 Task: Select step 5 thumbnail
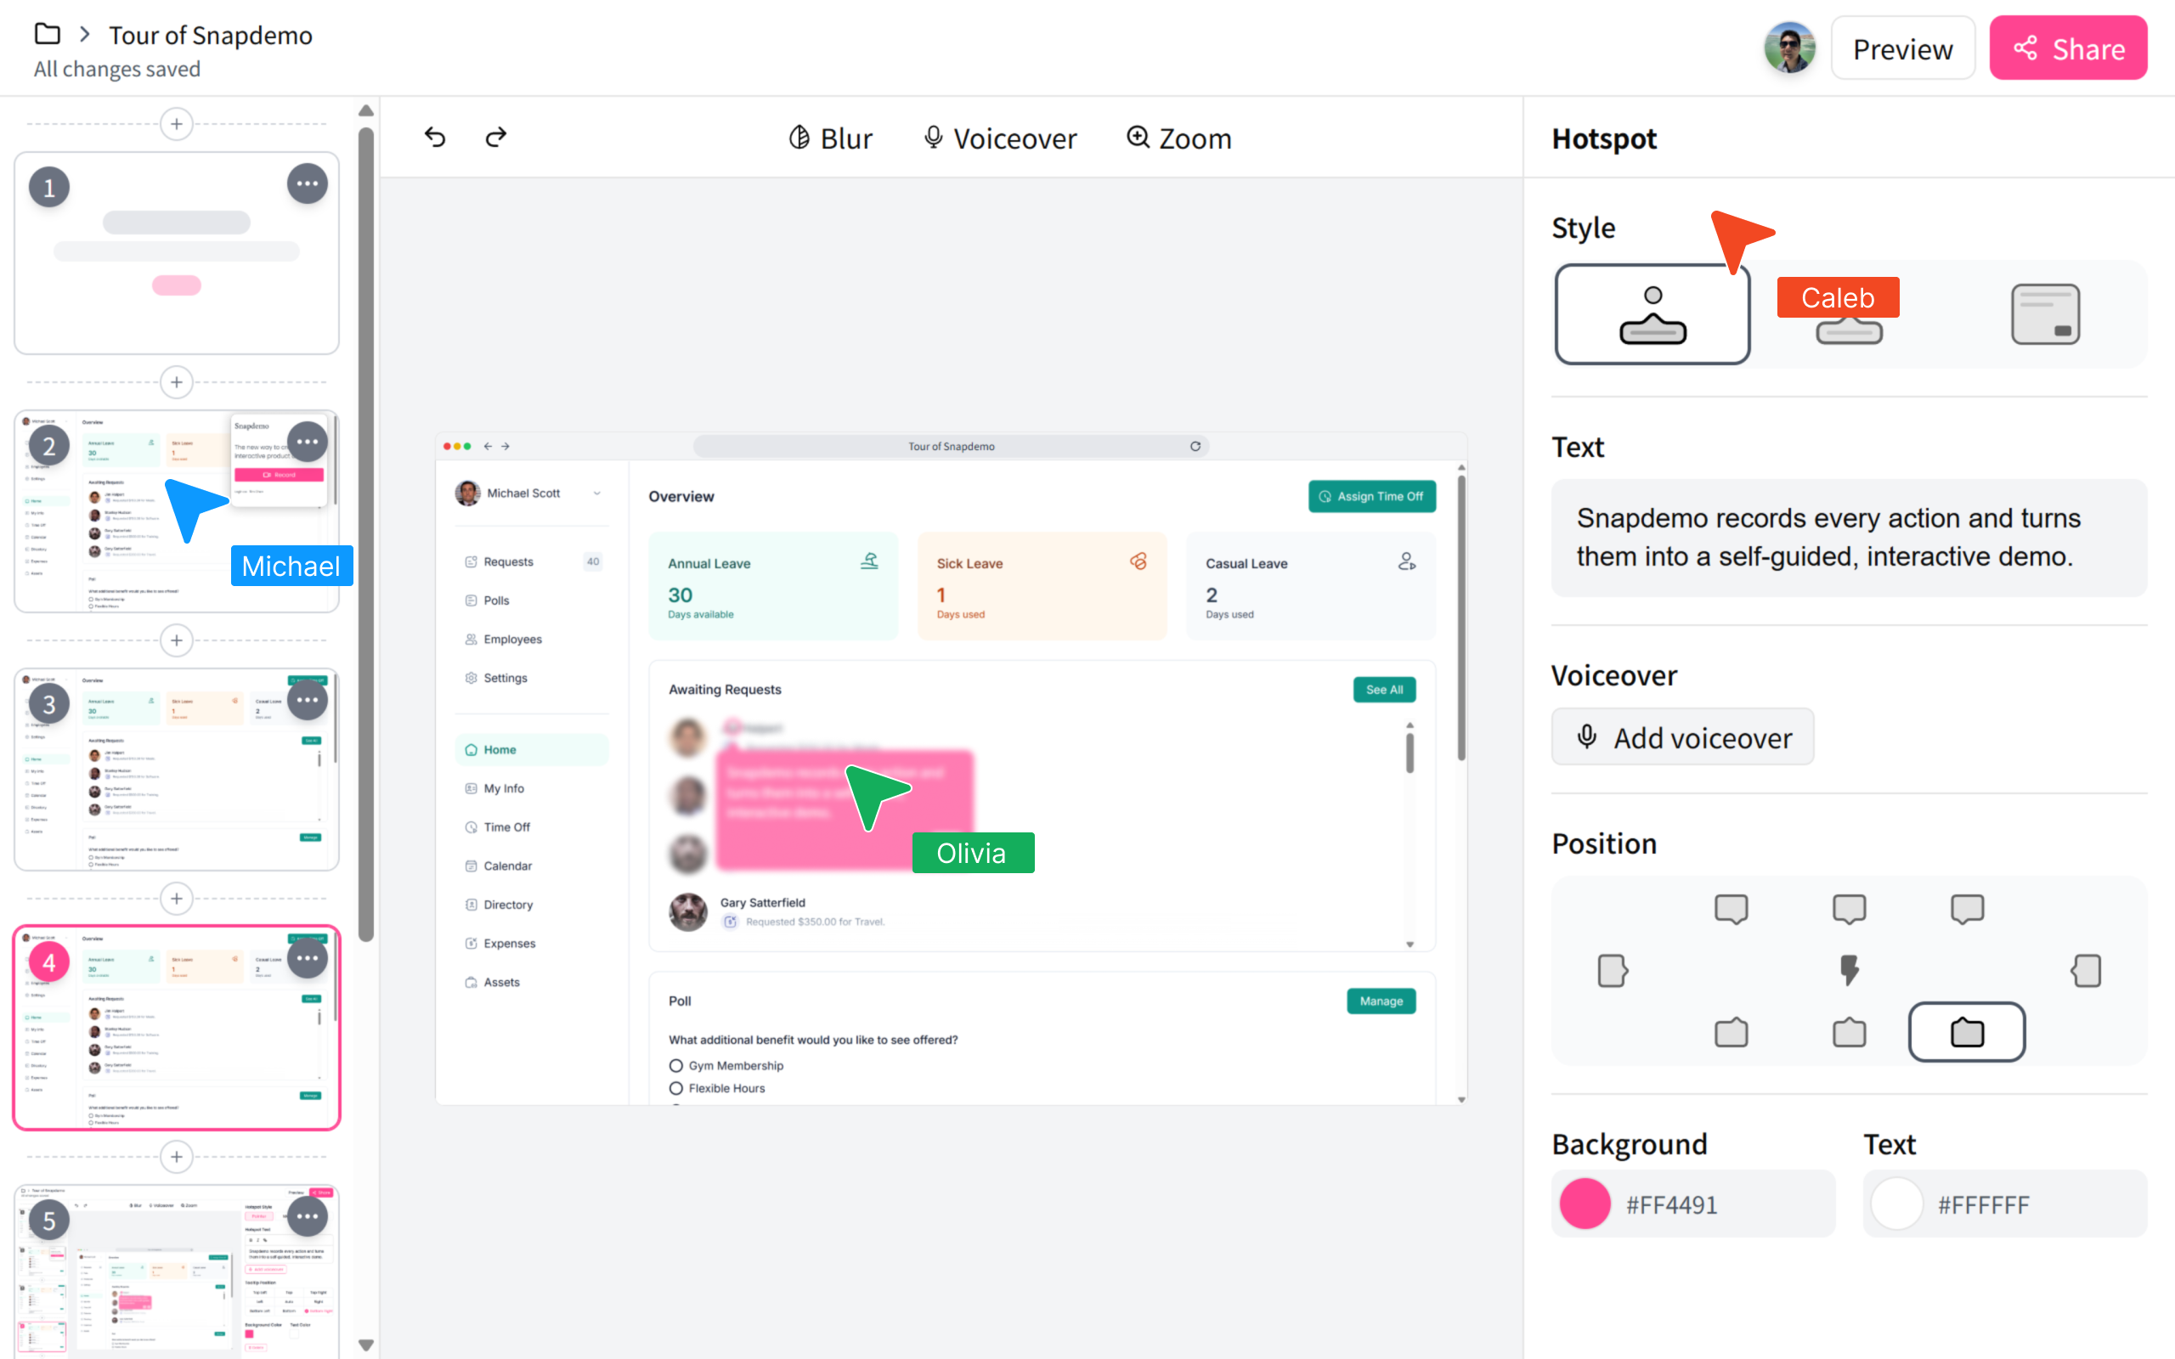(176, 1271)
